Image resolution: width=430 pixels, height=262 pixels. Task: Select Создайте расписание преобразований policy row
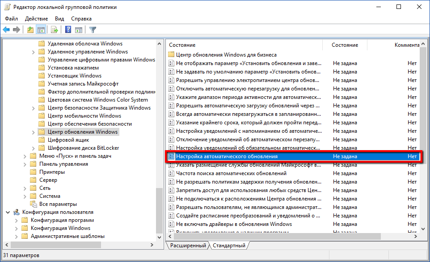293,216
